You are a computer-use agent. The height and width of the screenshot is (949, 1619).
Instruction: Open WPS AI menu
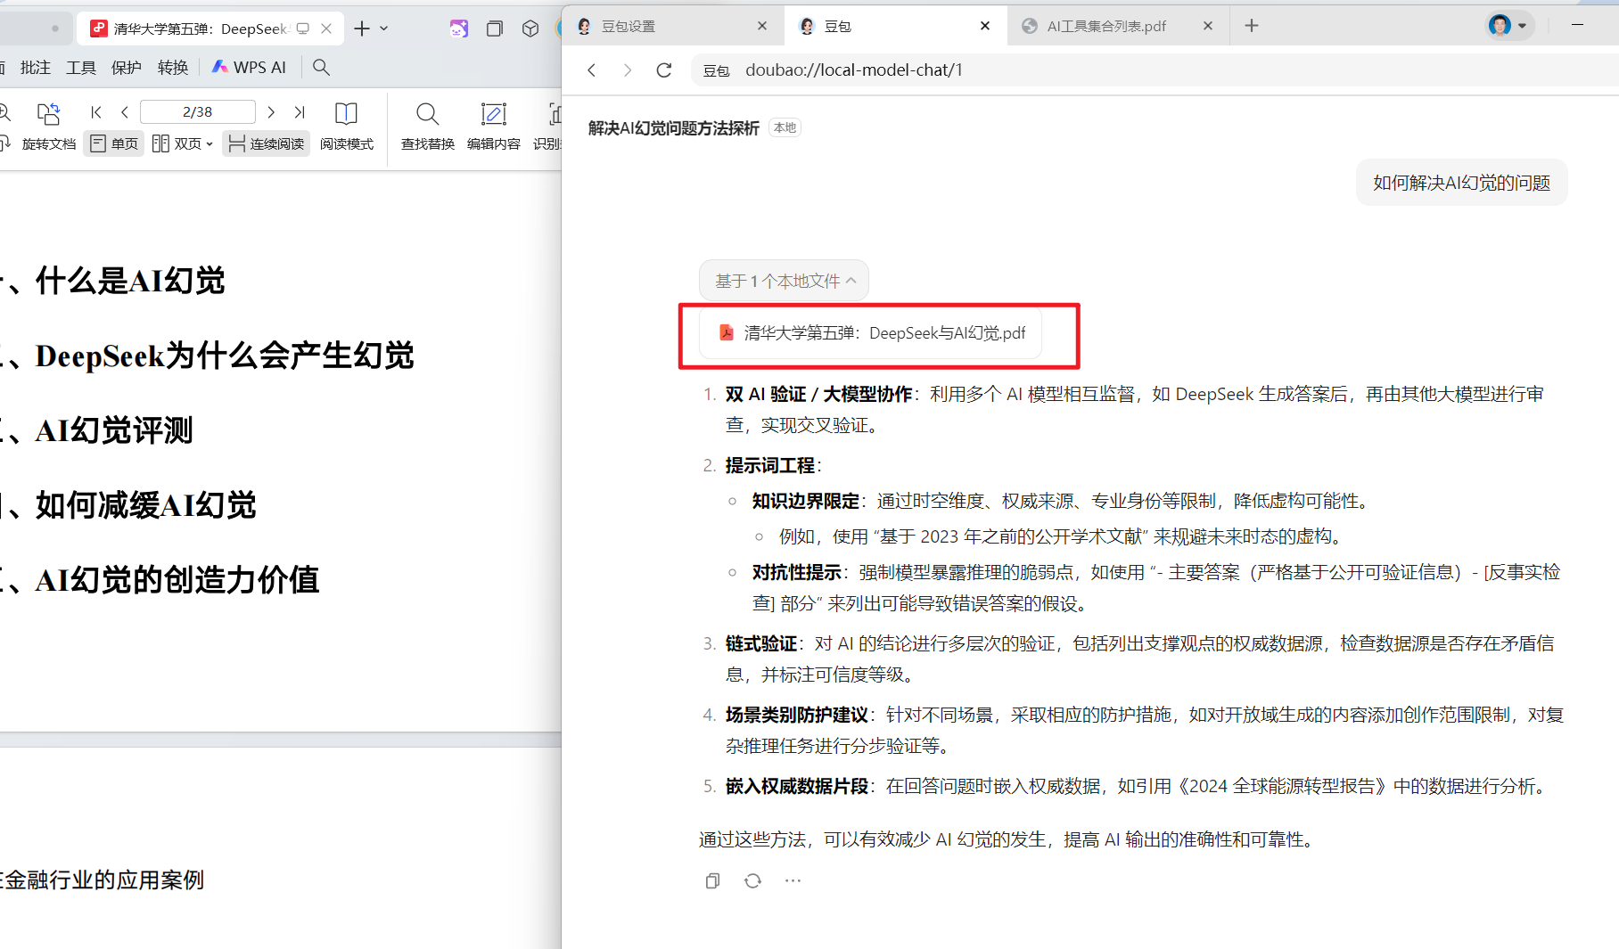[249, 67]
